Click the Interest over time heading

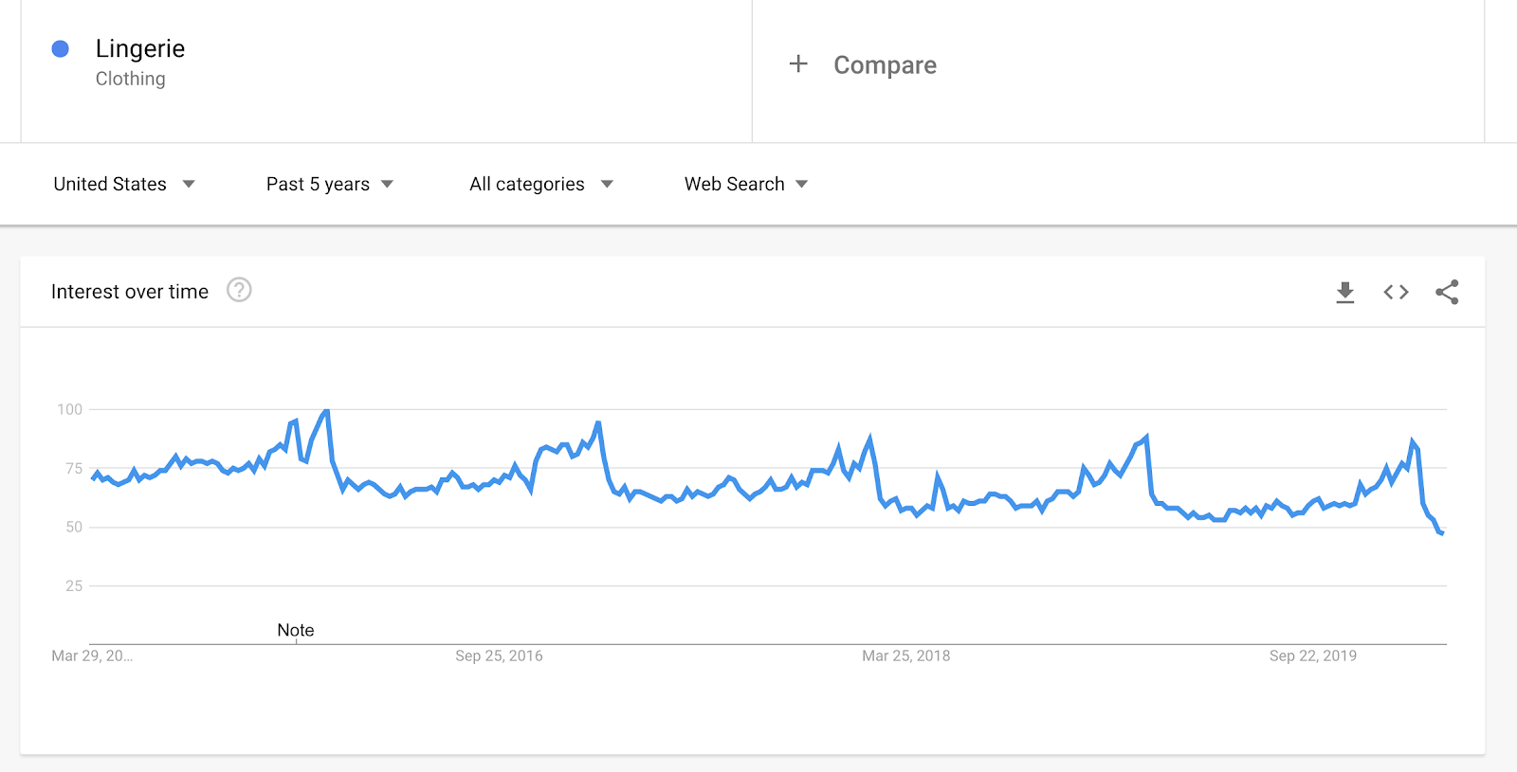click(130, 292)
